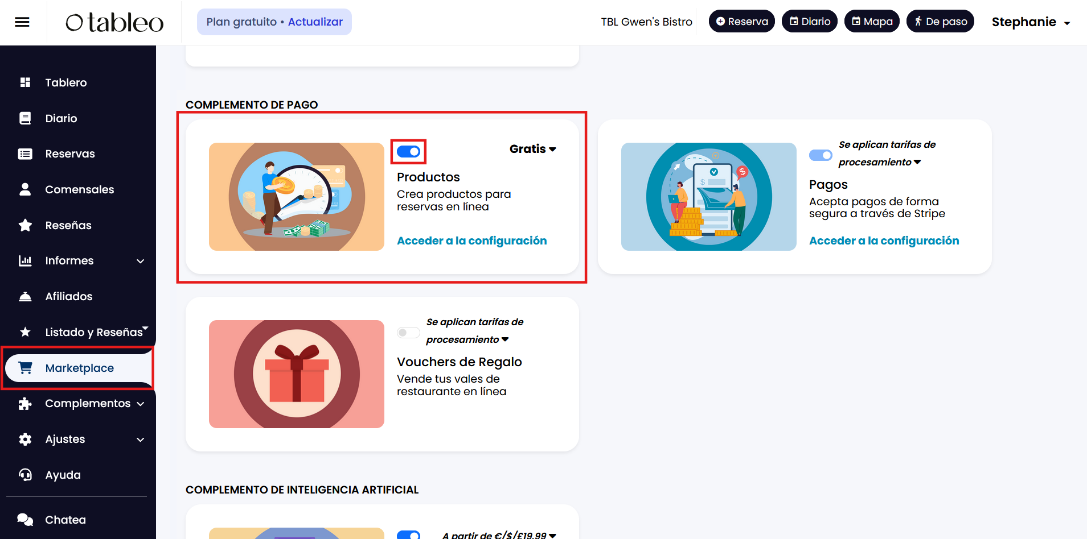Open the hamburger menu icon
This screenshot has width=1087, height=539.
tap(22, 22)
